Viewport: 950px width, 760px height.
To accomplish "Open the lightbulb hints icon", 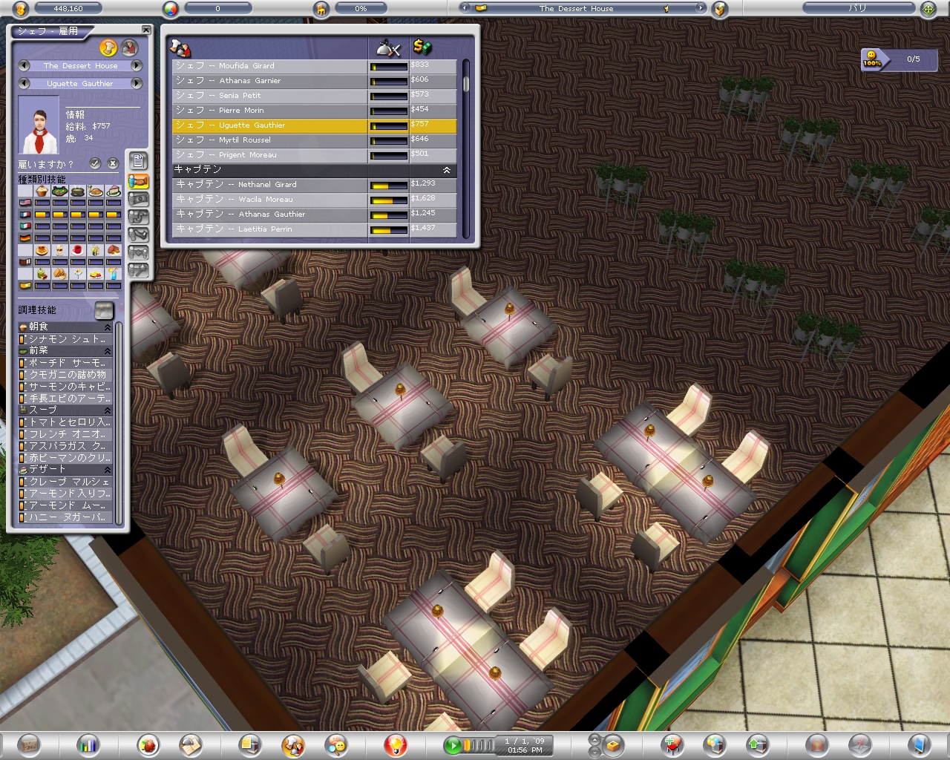I will click(395, 744).
